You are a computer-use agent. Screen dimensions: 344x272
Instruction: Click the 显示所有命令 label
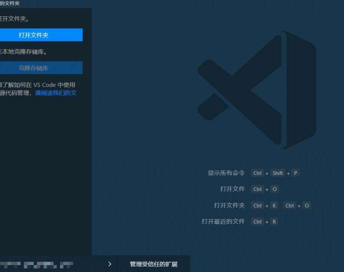(226, 173)
